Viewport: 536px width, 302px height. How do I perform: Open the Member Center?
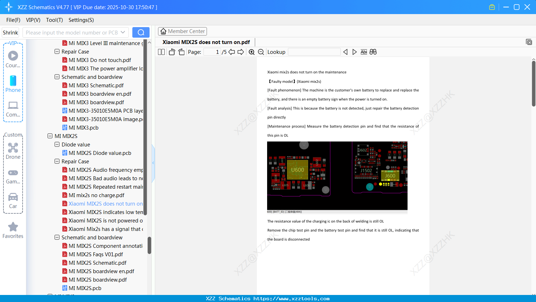[182, 31]
